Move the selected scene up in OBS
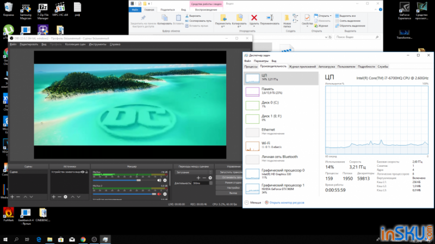The width and height of the screenshot is (435, 244). pos(25,197)
